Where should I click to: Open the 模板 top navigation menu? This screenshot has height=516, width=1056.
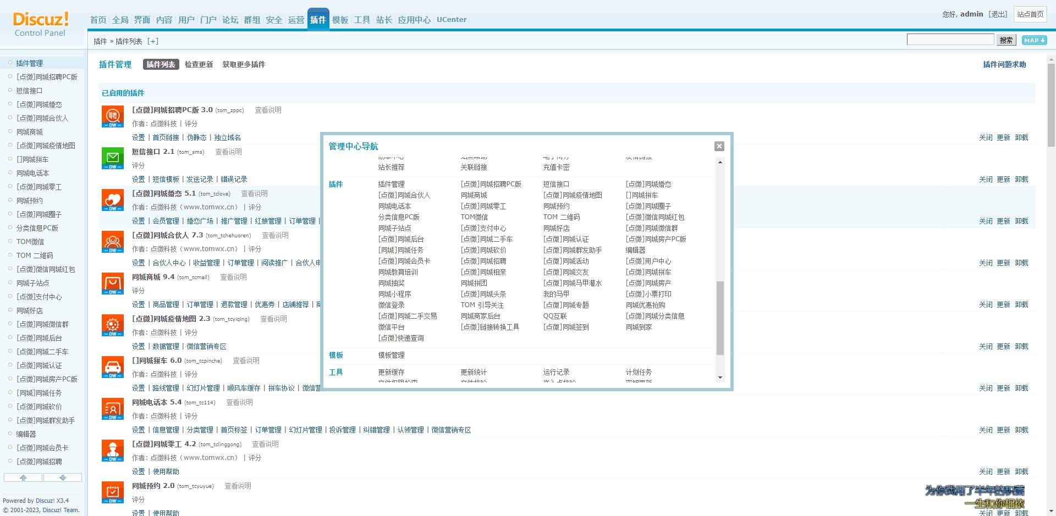pos(340,20)
